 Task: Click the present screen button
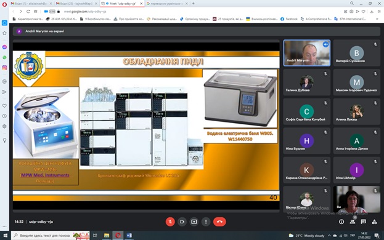(194, 222)
